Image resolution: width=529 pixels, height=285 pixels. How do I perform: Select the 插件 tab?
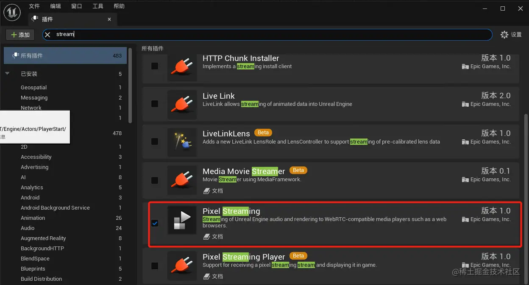point(72,19)
